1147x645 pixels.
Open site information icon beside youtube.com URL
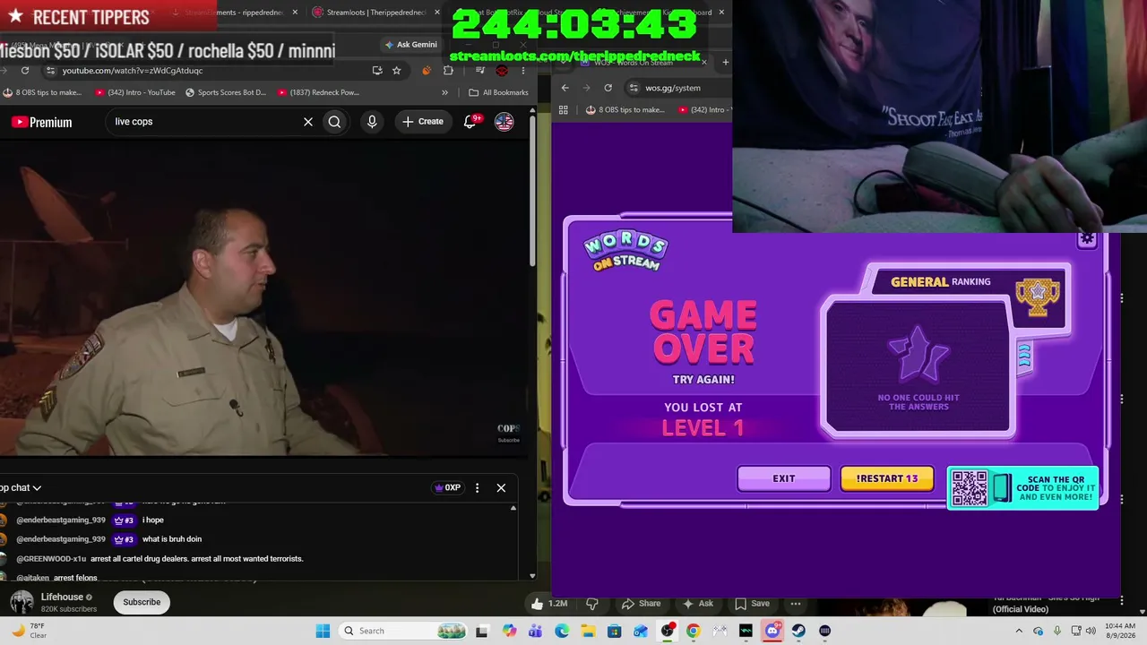click(51, 71)
